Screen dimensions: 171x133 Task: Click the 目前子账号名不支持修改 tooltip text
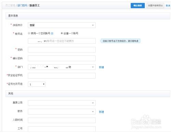pos(120,41)
